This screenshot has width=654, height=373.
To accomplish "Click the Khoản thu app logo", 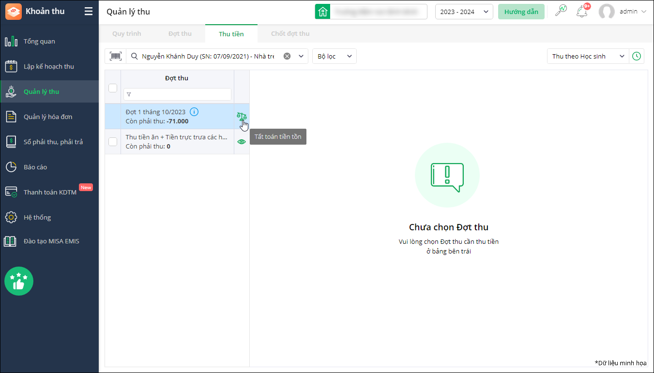I will [14, 12].
